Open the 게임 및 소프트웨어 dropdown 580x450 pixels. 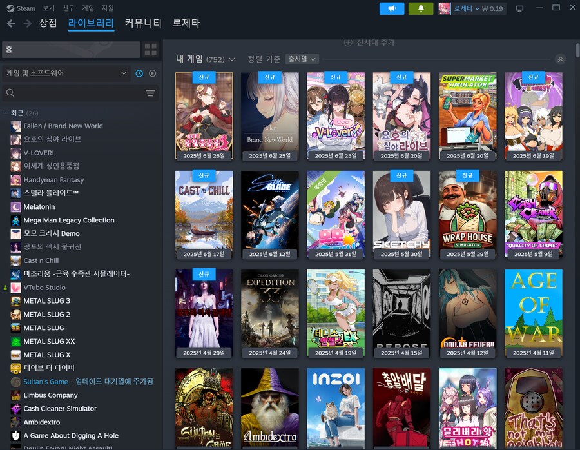coord(66,73)
